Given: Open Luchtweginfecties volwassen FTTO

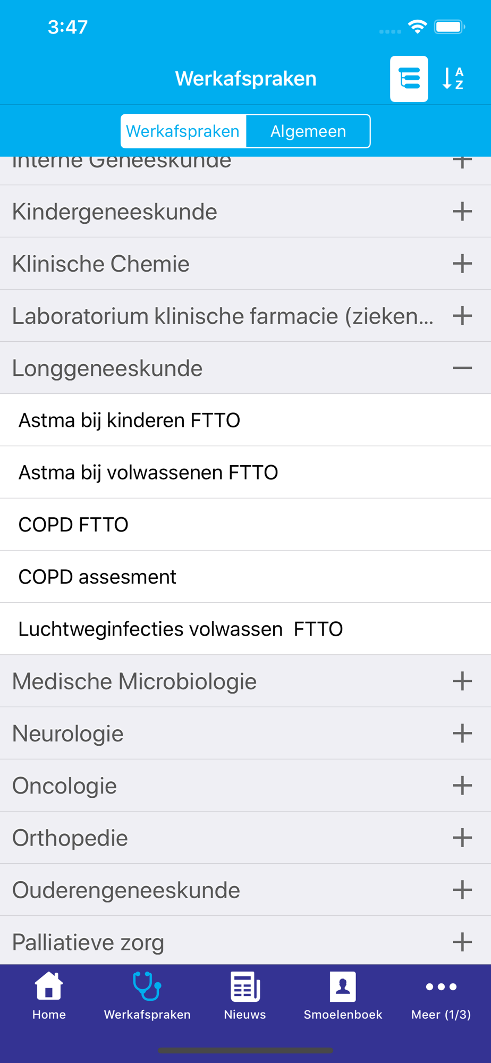Looking at the screenshot, I should [181, 629].
